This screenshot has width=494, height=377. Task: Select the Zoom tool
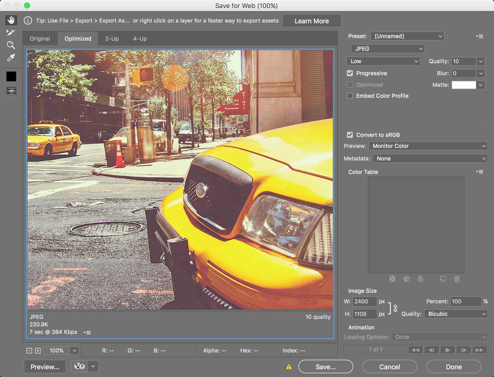pos(11,45)
